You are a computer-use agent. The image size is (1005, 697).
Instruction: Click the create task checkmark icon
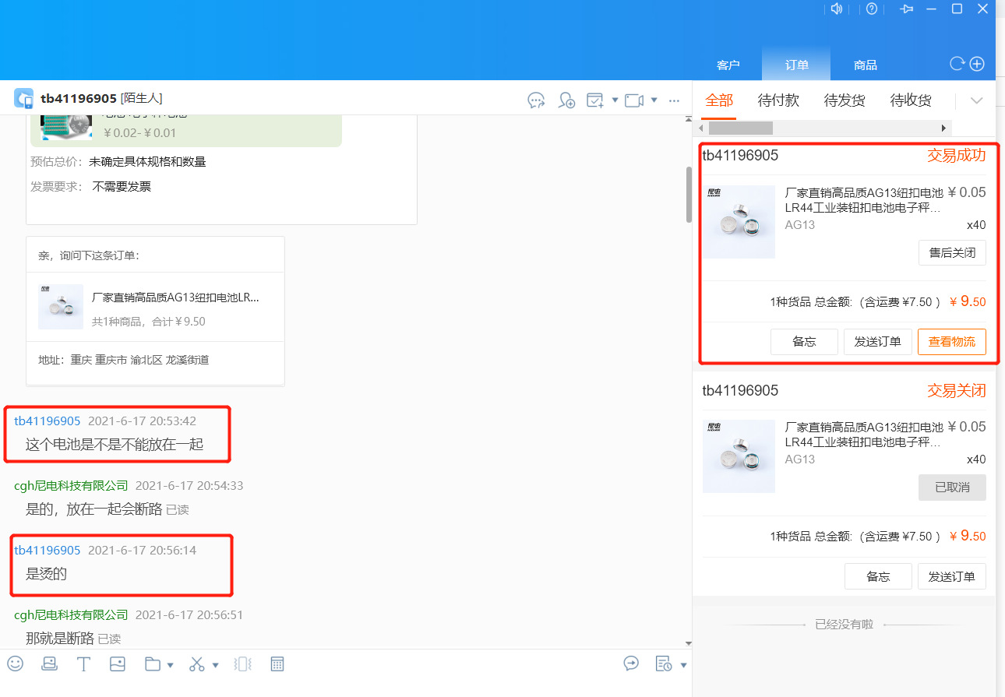click(595, 100)
